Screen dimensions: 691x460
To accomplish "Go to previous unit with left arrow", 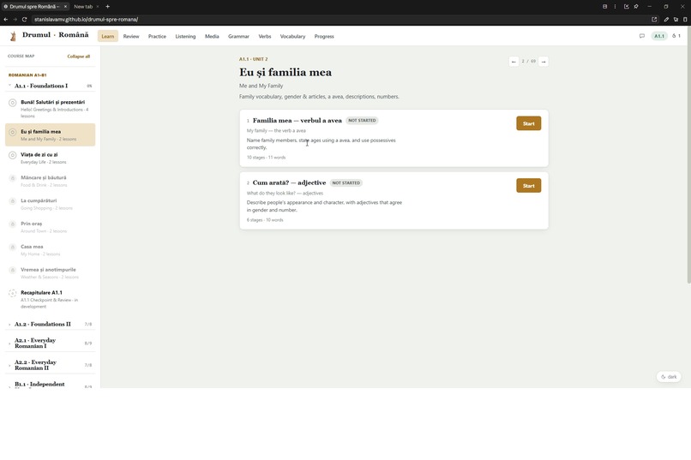I will point(514,62).
